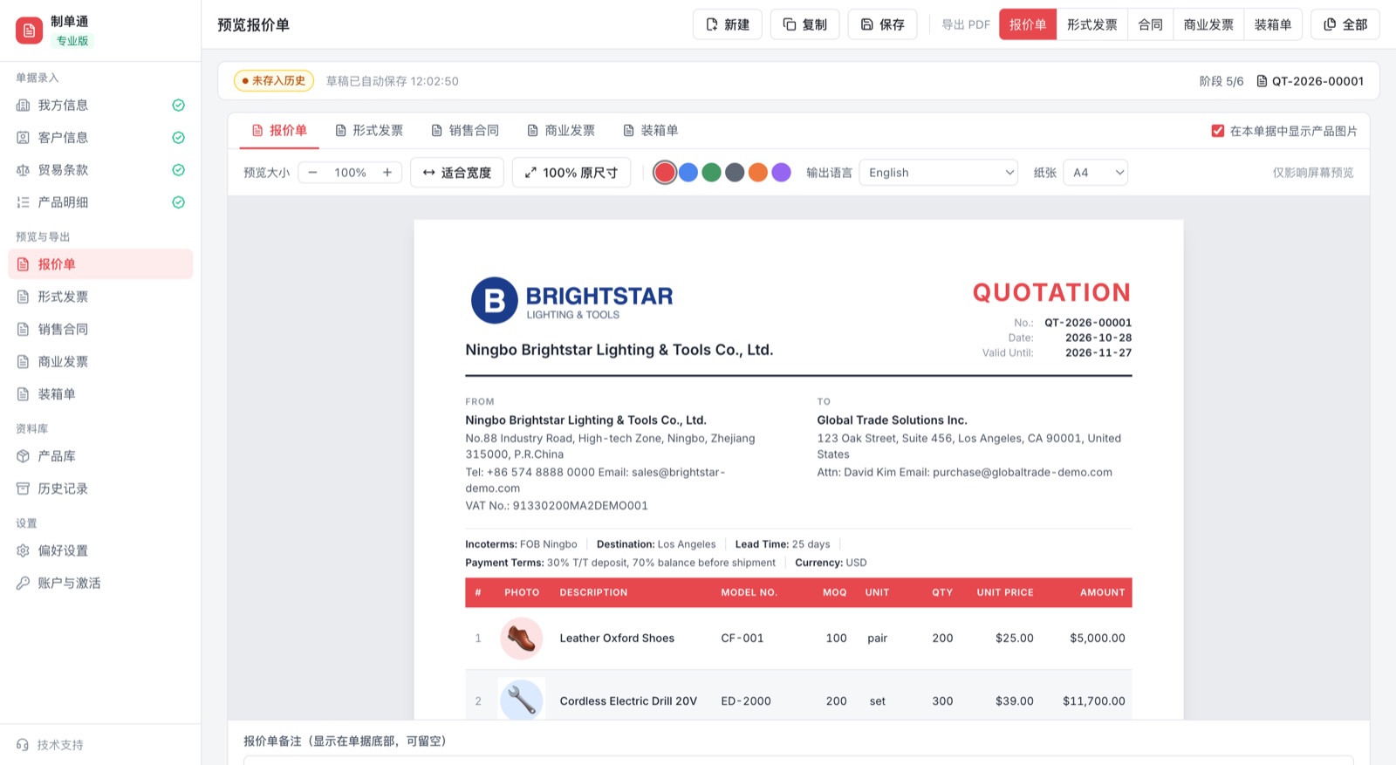The width and height of the screenshot is (1396, 765).
Task: Click the 适合宽度 fit-width button
Action: pyautogui.click(x=457, y=173)
